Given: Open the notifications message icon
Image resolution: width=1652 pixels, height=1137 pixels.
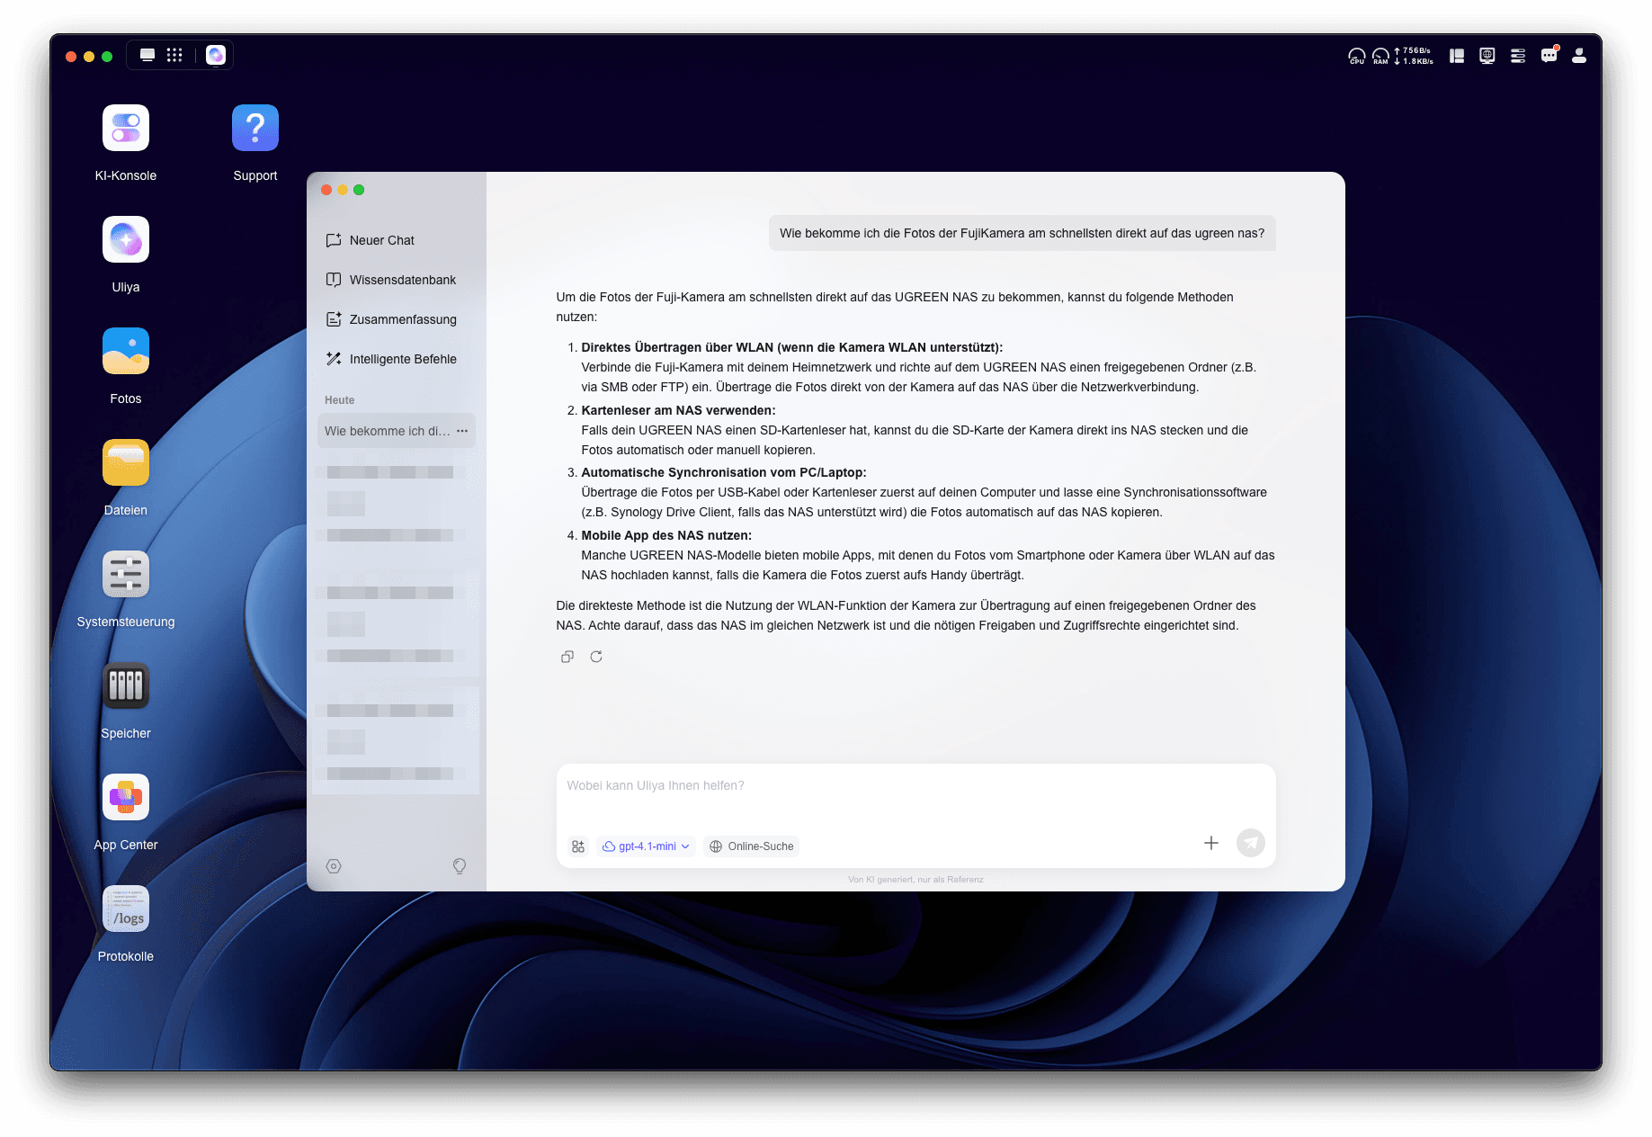Looking at the screenshot, I should coord(1549,56).
